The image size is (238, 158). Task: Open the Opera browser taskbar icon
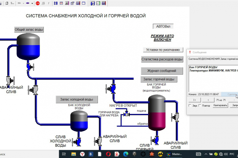click(108, 154)
